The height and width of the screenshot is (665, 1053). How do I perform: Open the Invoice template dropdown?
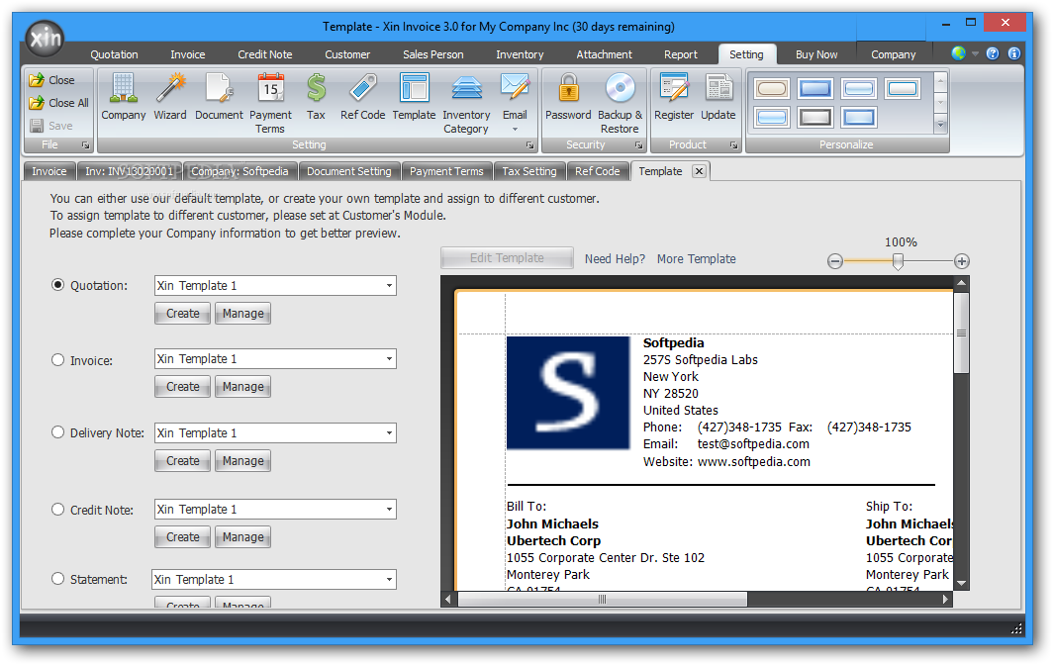(389, 358)
